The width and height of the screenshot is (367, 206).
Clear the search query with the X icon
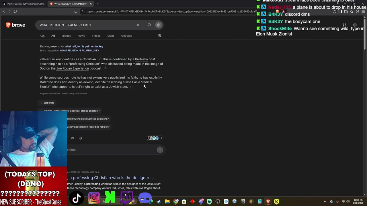pos(138,25)
